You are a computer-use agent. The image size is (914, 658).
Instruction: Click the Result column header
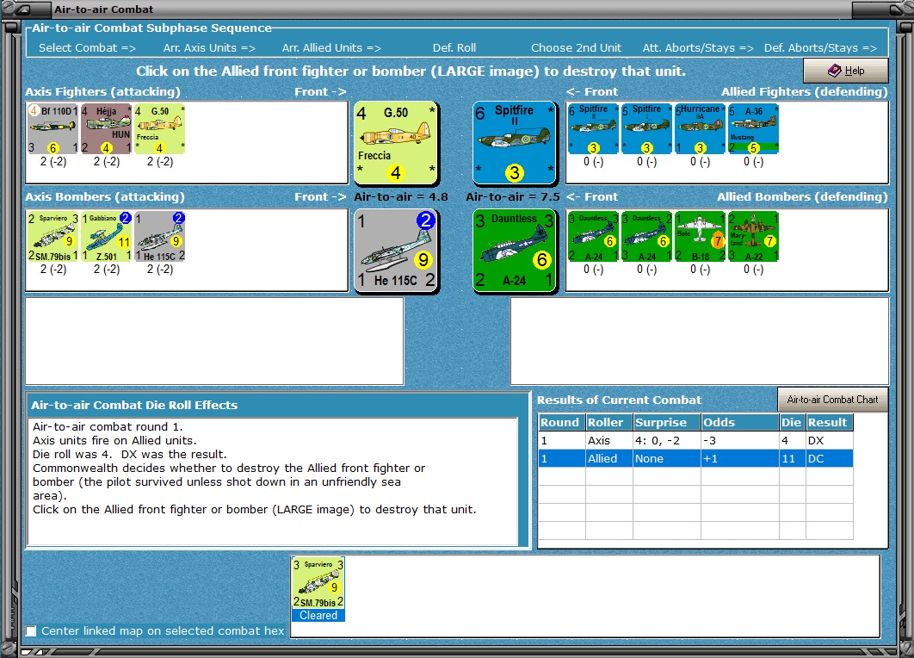point(830,422)
